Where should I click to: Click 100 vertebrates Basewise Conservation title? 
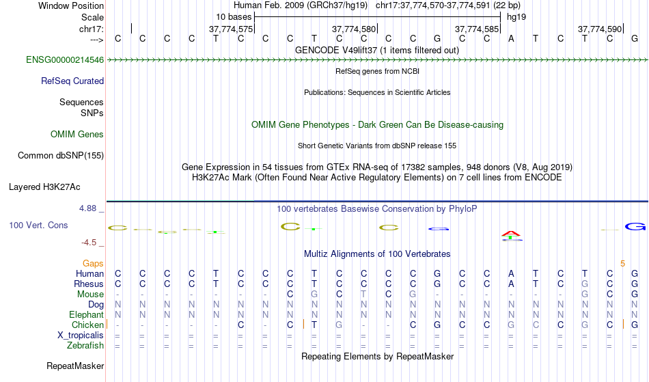(x=377, y=209)
